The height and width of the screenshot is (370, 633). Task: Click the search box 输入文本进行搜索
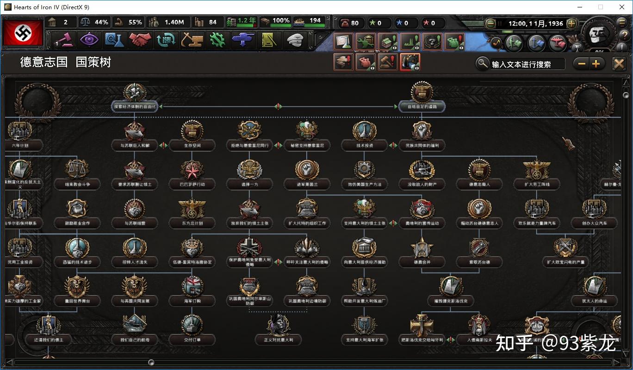click(527, 64)
